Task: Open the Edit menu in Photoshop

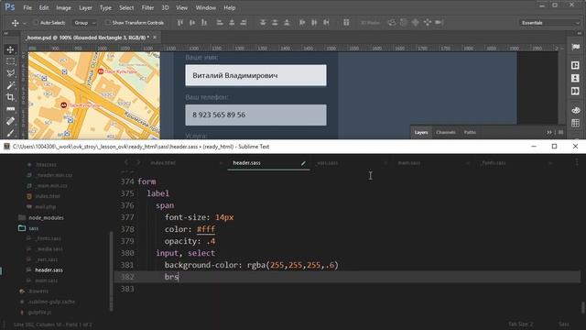Action: click(44, 7)
